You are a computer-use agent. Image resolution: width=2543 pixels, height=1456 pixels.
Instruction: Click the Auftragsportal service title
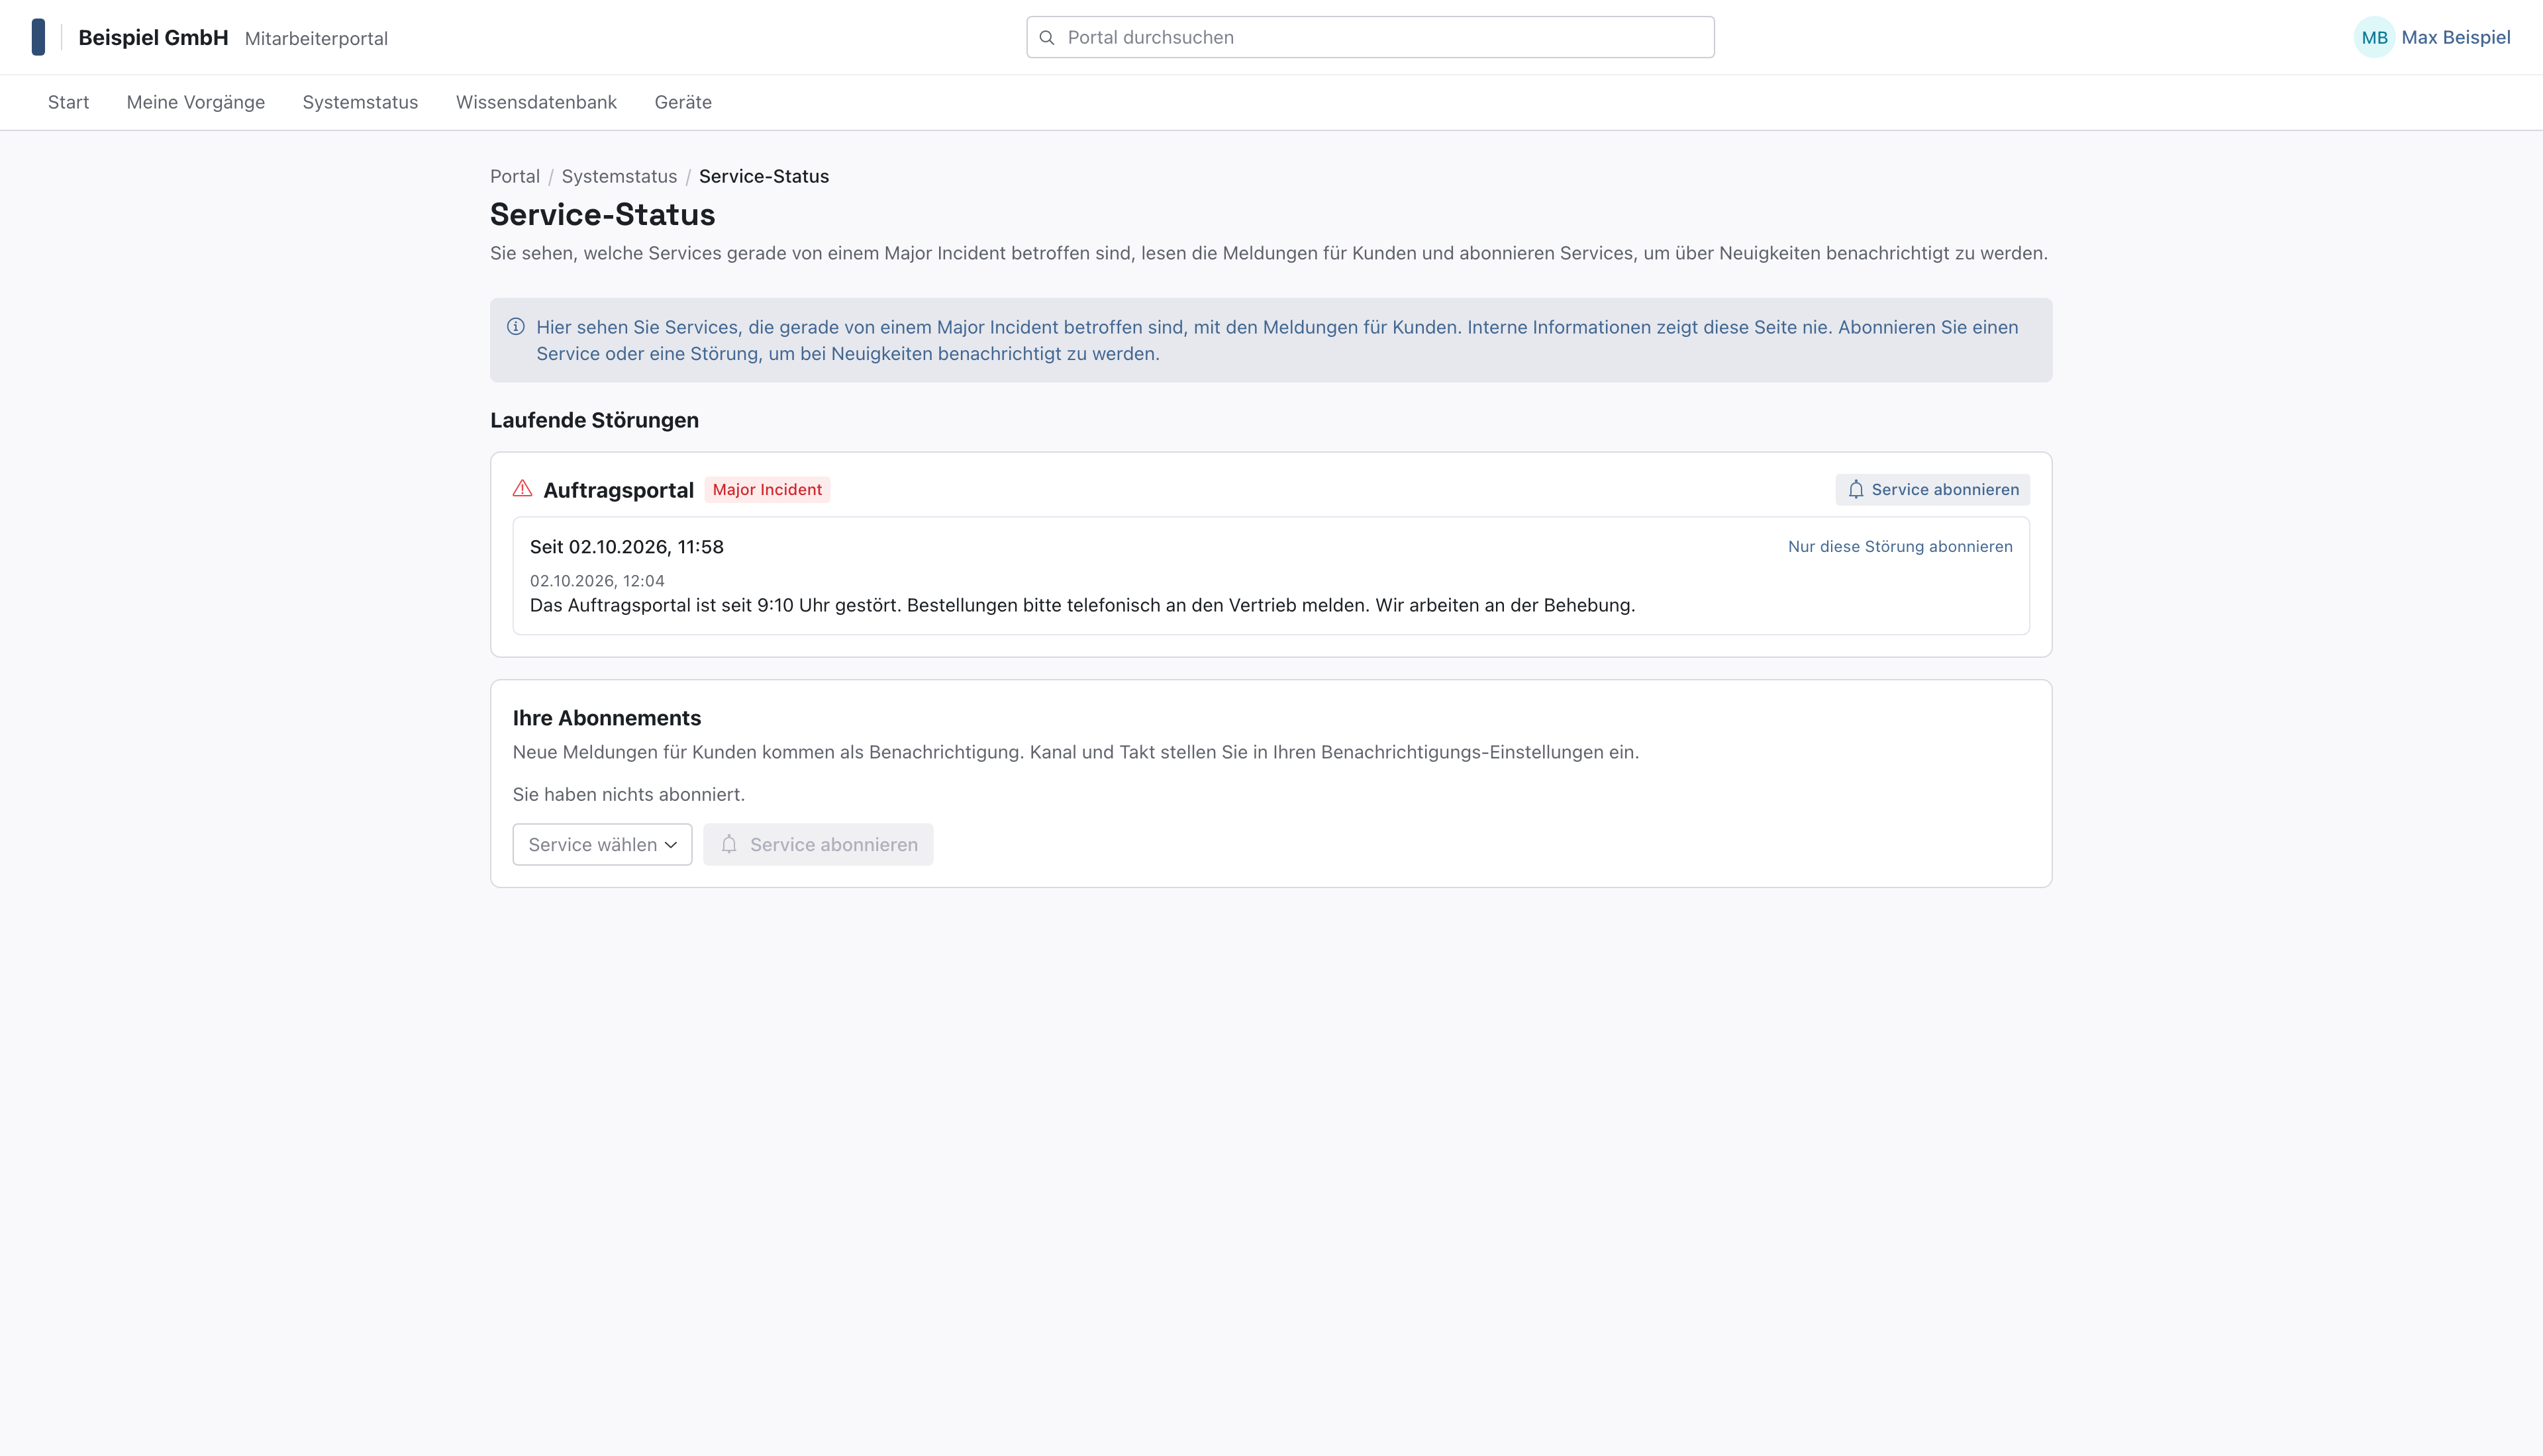[x=619, y=490]
